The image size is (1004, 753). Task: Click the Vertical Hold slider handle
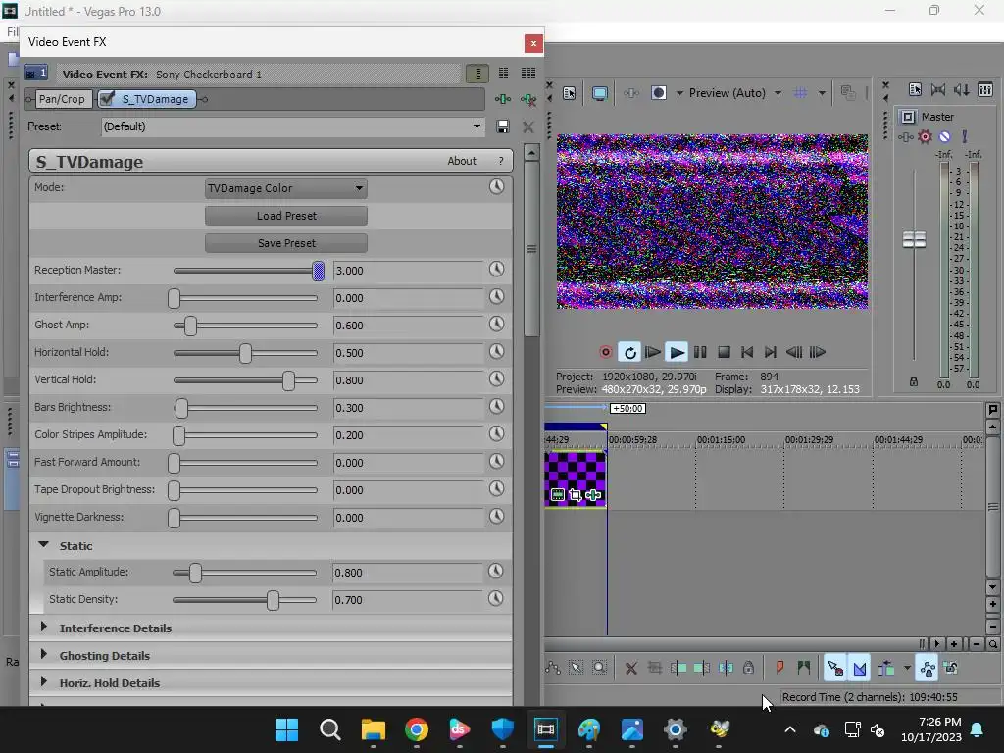(289, 380)
